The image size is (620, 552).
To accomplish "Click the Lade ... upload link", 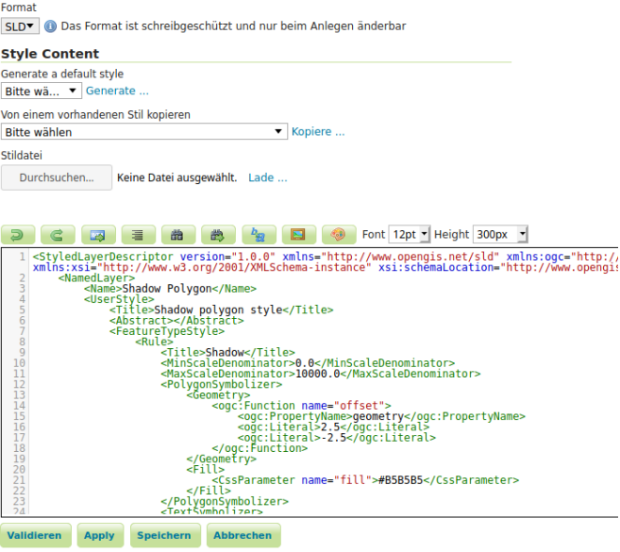I will pyautogui.click(x=268, y=177).
